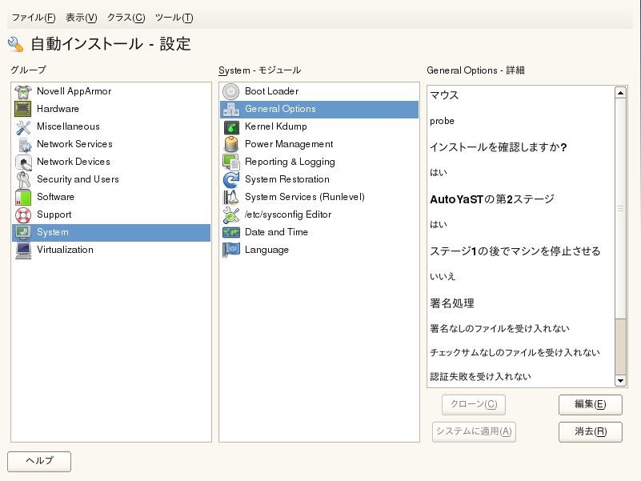
Task: Click the 消去(R) button
Action: tap(590, 432)
